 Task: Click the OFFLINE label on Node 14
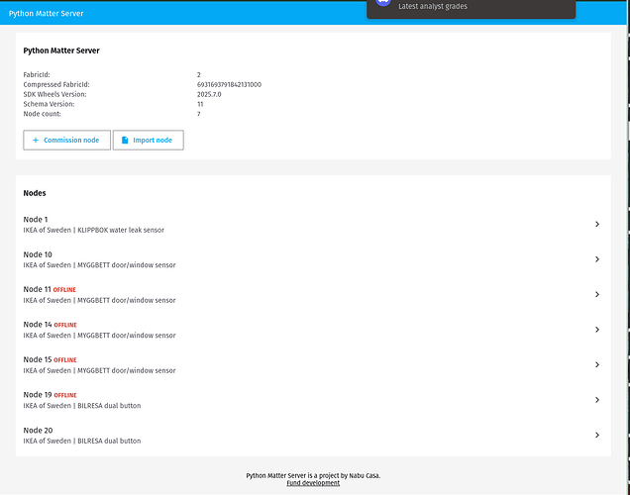coord(65,325)
